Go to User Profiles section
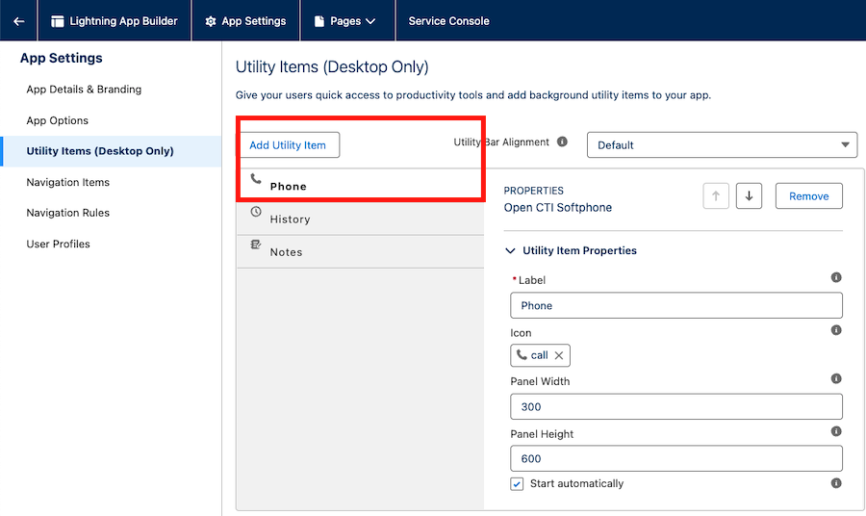 click(x=58, y=244)
